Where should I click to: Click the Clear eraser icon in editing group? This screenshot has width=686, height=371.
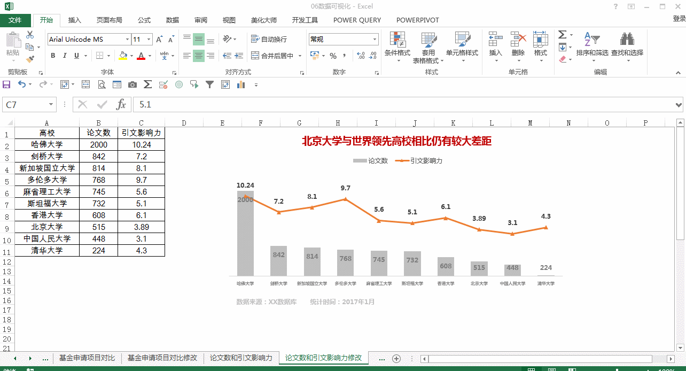562,59
